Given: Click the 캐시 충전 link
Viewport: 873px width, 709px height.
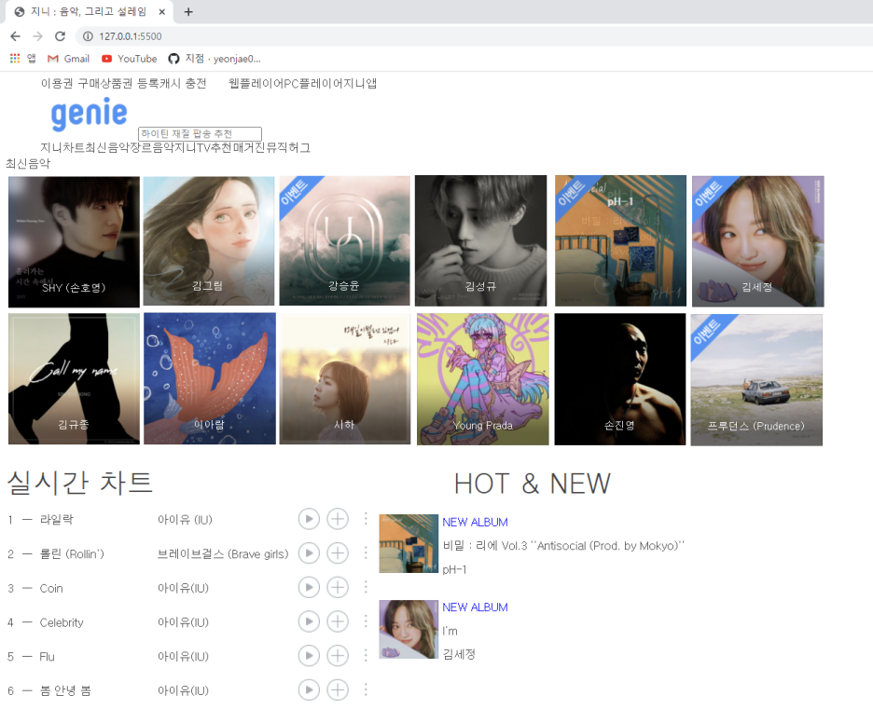Looking at the screenshot, I should click(185, 84).
